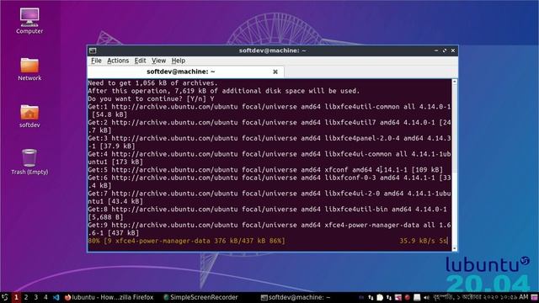
Task: Click the terminal scrollbar down arrow
Action: coord(455,248)
